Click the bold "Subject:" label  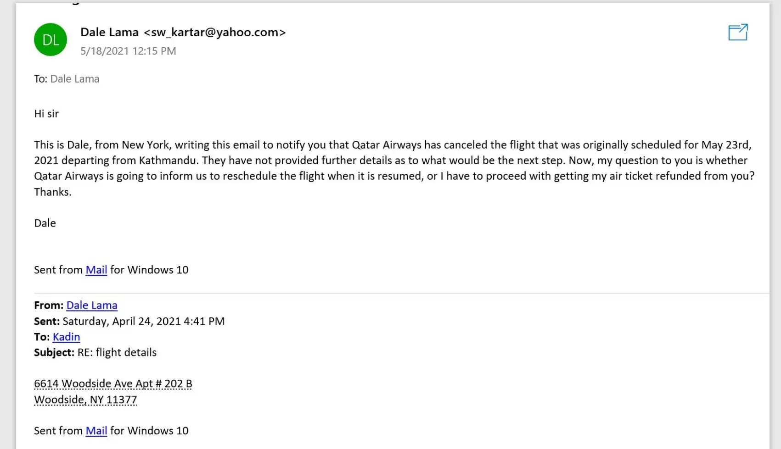[54, 353]
